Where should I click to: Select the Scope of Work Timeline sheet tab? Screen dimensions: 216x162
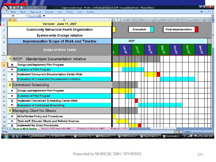tap(25, 128)
